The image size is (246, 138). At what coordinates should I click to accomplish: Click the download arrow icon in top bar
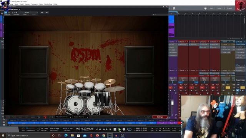tap(205, 8)
